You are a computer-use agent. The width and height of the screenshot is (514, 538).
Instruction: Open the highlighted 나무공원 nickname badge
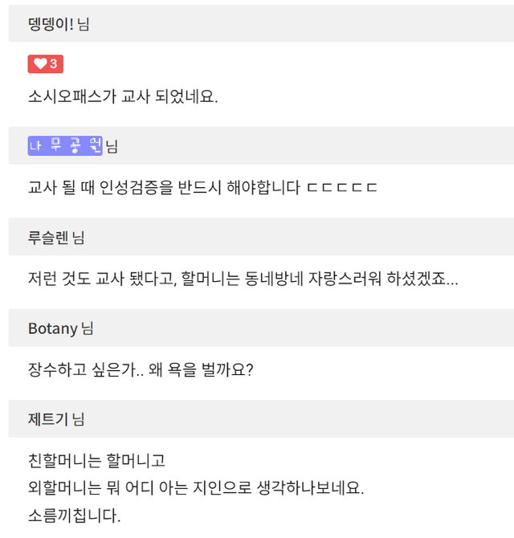(x=65, y=146)
